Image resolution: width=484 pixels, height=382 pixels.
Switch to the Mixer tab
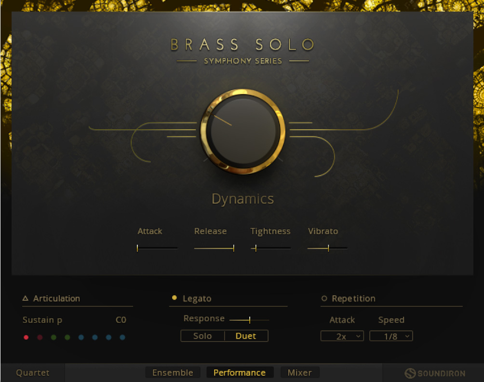tap(300, 373)
